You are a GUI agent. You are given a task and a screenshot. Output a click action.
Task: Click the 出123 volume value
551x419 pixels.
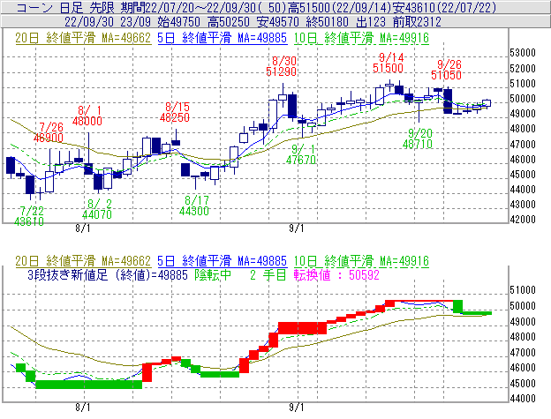(371, 22)
